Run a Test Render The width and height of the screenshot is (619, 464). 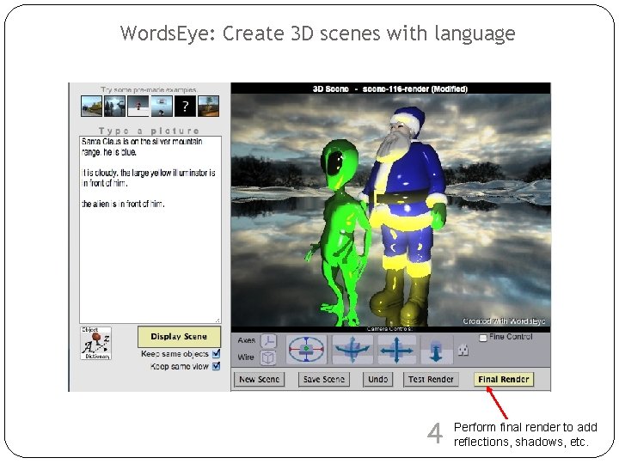(431, 379)
